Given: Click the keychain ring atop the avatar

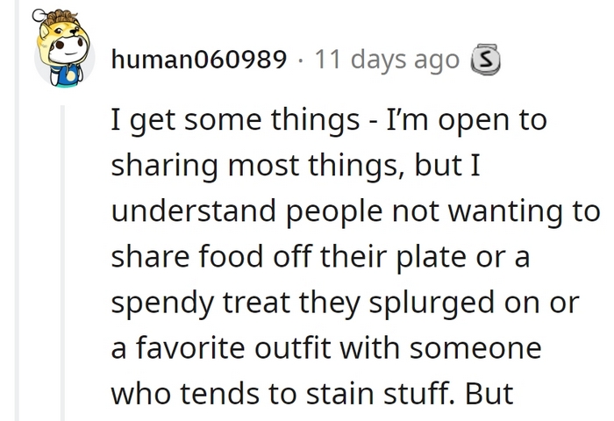Looking at the screenshot, I should tap(39, 15).
